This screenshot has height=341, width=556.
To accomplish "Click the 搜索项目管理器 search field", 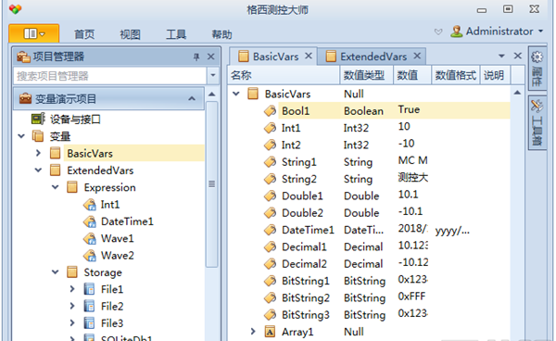I will [110, 75].
